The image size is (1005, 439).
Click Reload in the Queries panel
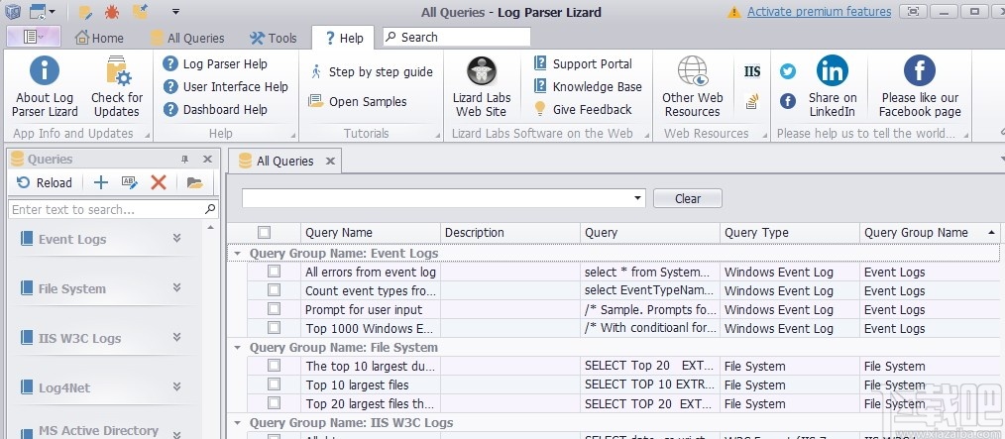tap(45, 182)
